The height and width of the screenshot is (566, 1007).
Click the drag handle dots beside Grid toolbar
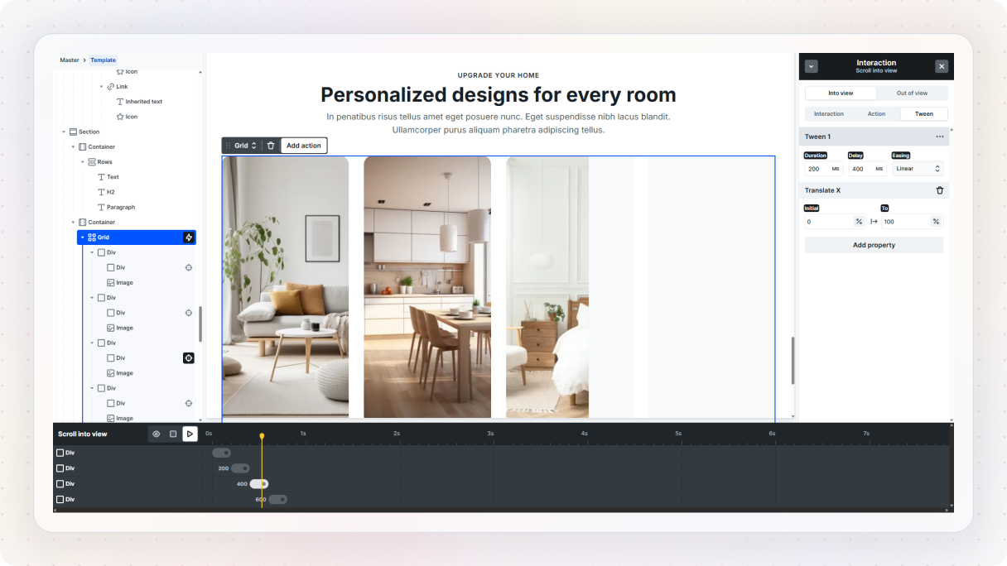229,146
